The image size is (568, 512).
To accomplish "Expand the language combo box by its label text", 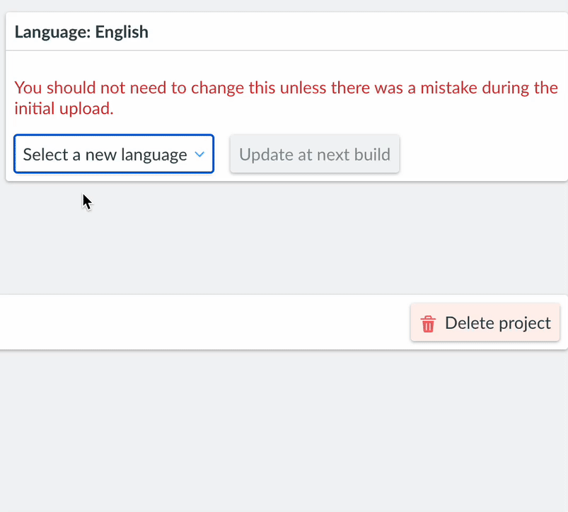I will pyautogui.click(x=105, y=155).
